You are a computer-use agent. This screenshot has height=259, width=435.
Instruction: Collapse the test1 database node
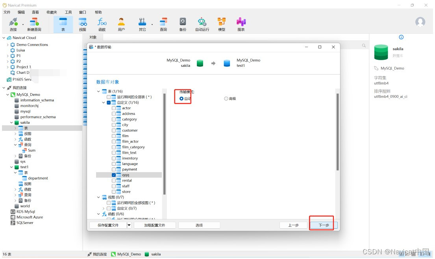coord(11,167)
